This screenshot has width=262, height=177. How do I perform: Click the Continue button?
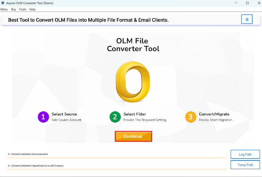pyautogui.click(x=133, y=136)
